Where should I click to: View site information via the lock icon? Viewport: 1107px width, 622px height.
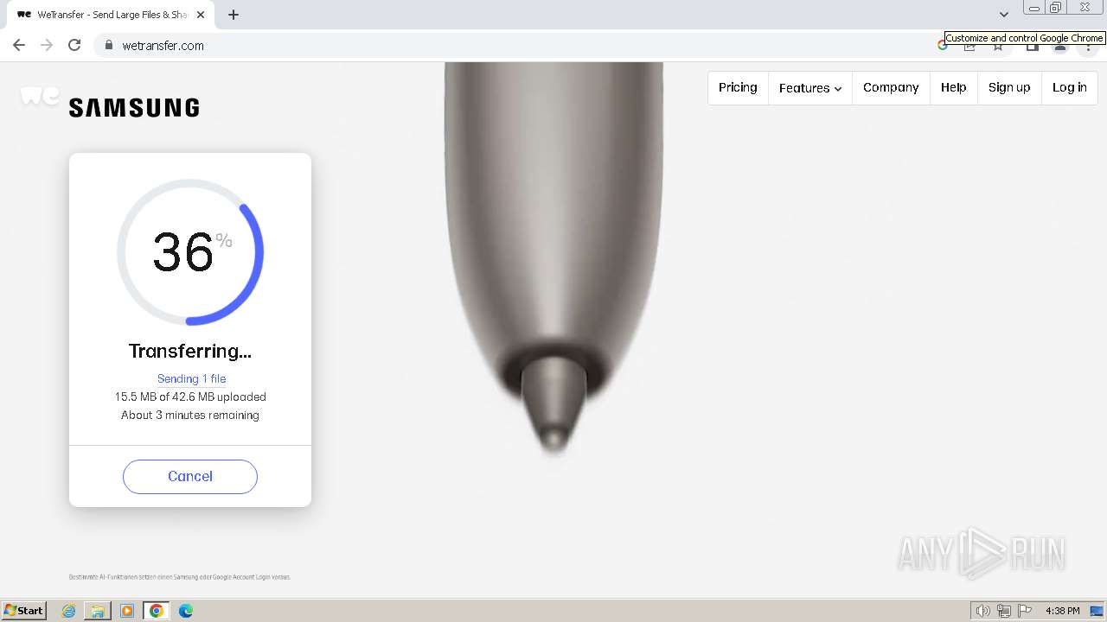(109, 45)
